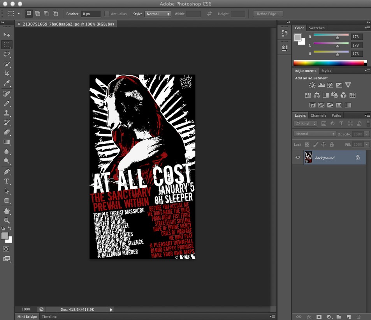Open the Timeline tab
The height and width of the screenshot is (320, 371).
click(49, 317)
